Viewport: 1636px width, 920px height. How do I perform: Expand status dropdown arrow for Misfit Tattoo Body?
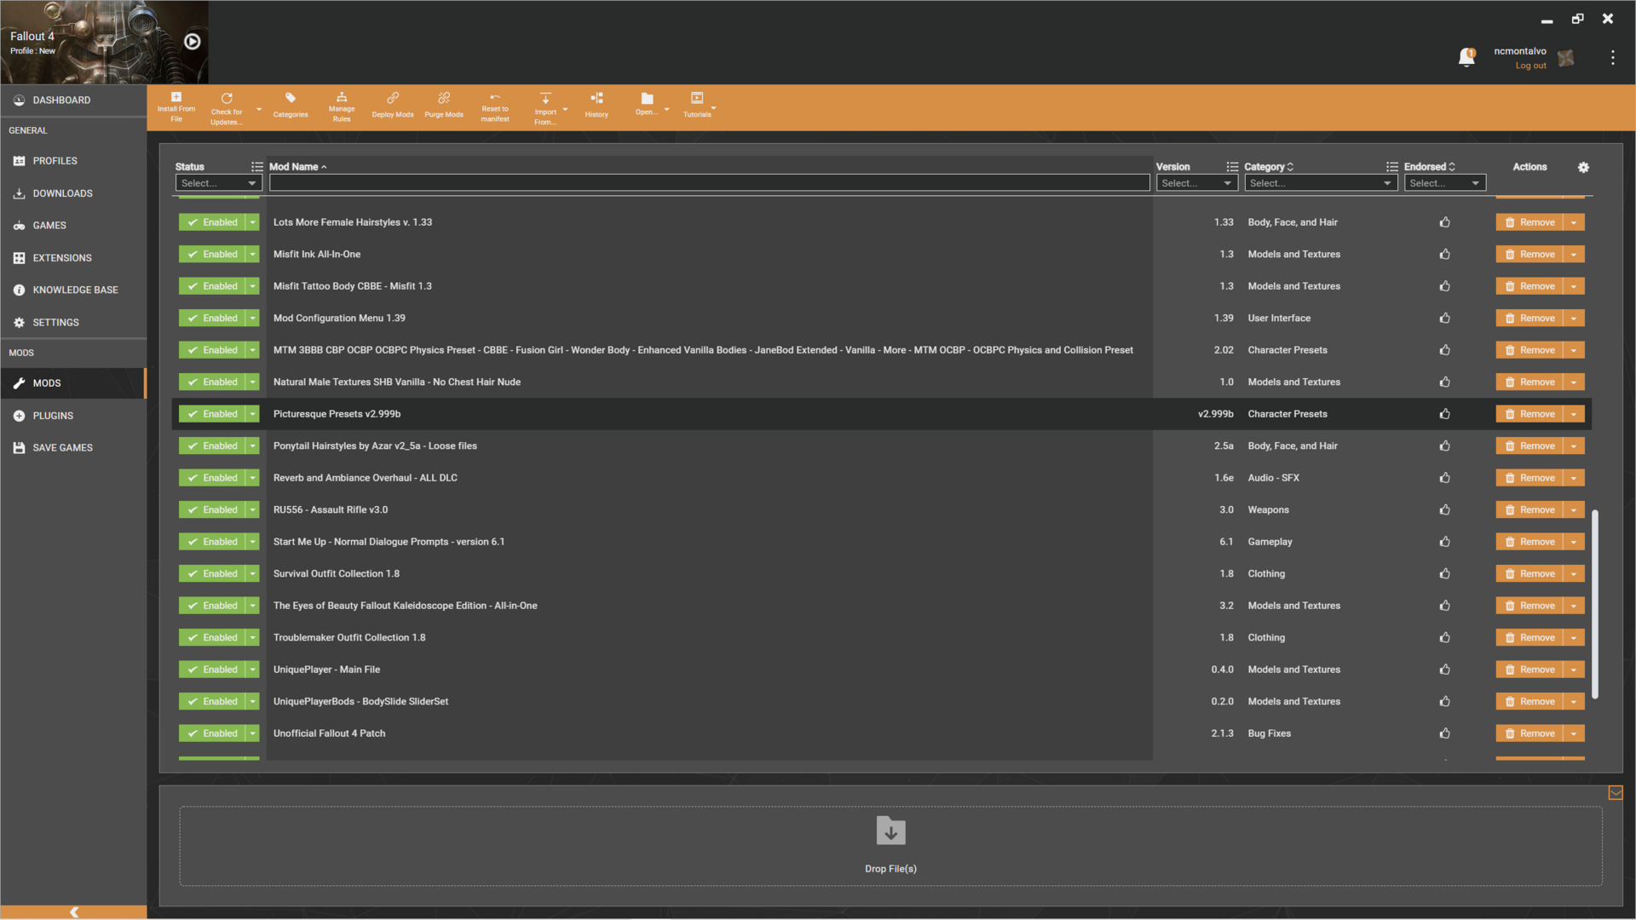click(x=252, y=286)
